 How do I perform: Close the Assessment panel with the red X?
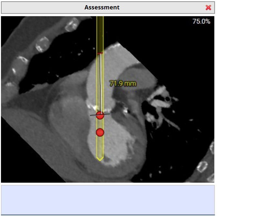pos(208,7)
